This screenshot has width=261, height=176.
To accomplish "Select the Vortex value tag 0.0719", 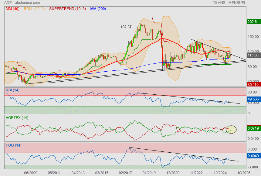I will click(x=253, y=128).
